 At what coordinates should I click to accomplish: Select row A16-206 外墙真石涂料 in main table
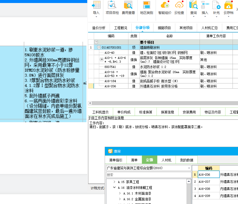163,86
